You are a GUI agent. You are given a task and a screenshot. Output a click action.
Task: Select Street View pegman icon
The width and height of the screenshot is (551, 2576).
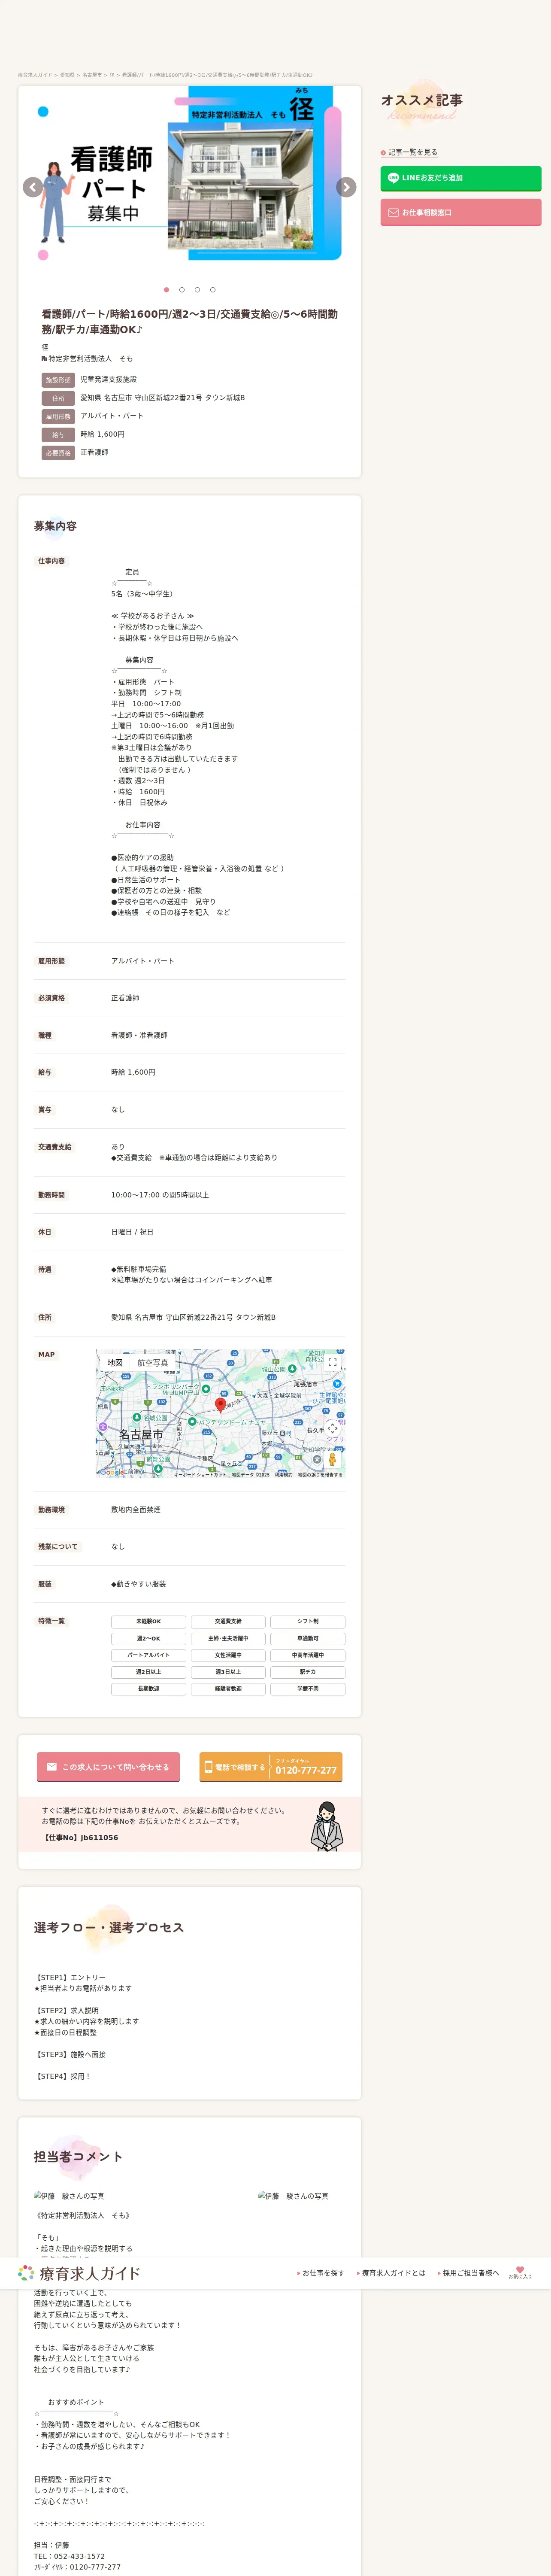click(332, 1459)
